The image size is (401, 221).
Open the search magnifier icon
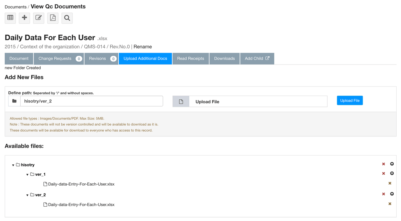click(67, 18)
